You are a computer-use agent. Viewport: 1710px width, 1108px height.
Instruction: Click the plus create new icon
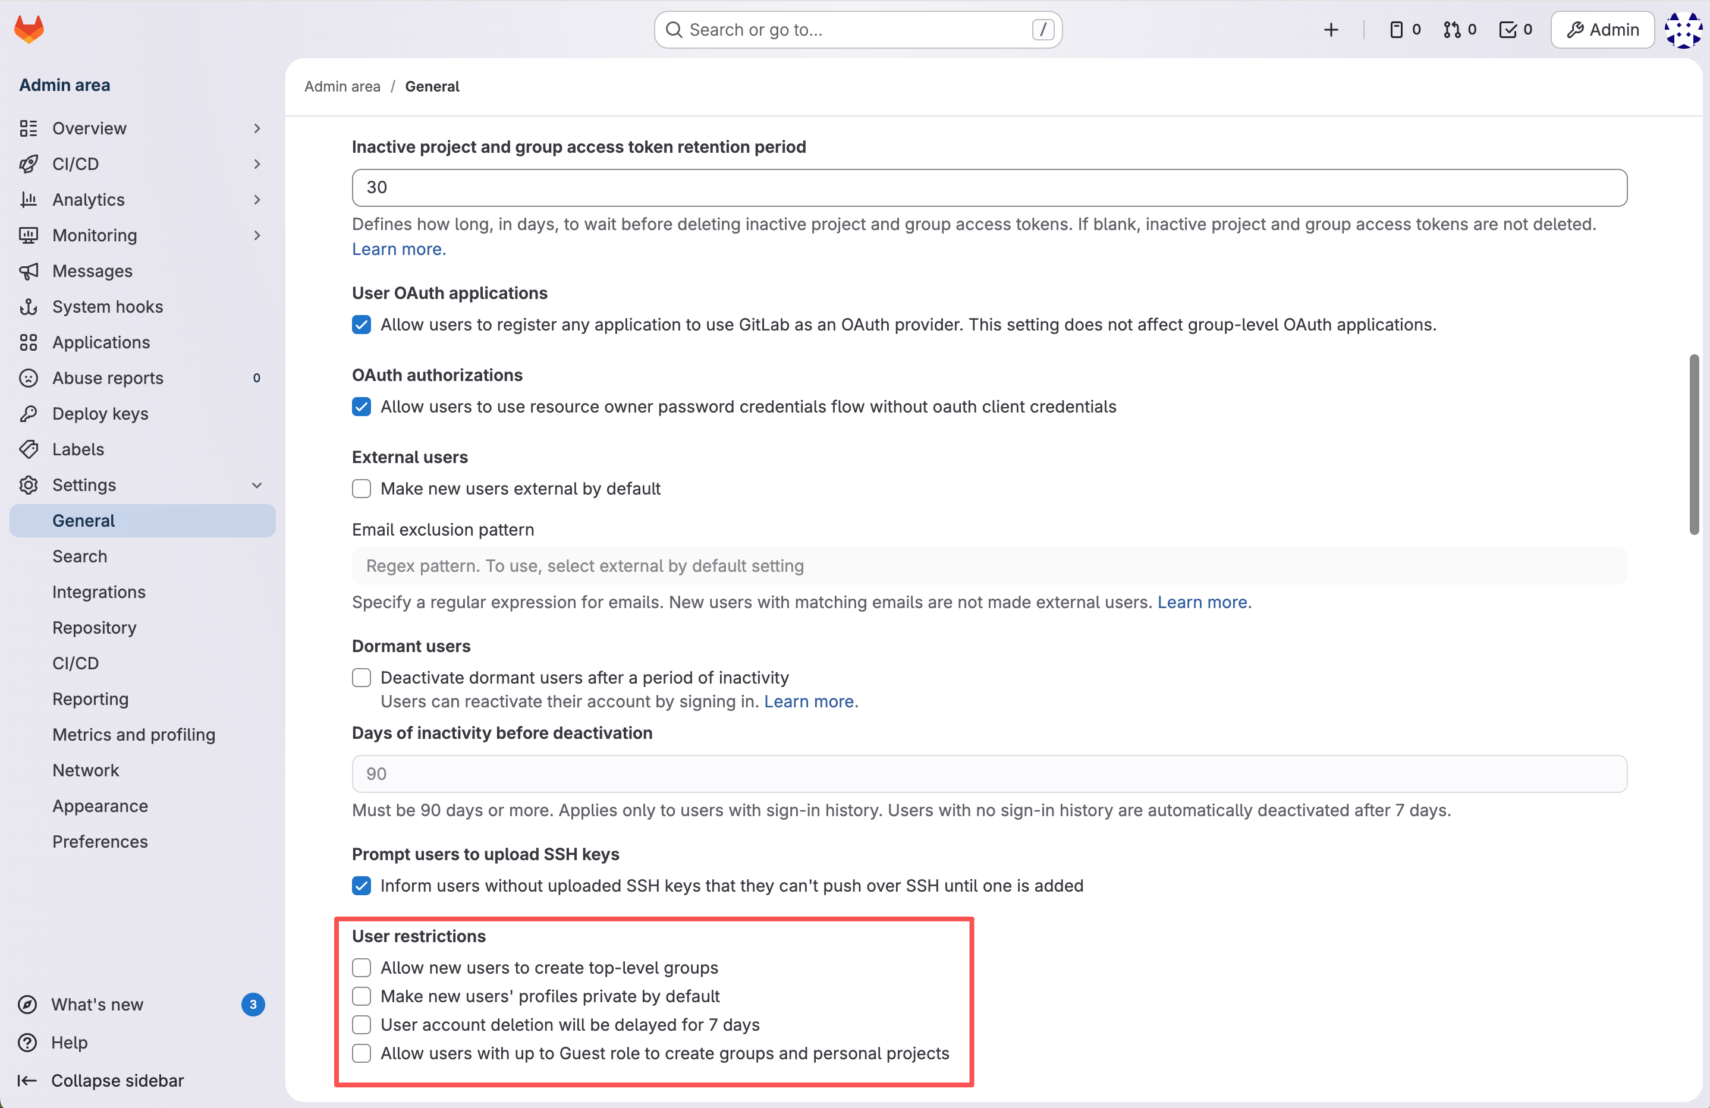tap(1331, 30)
